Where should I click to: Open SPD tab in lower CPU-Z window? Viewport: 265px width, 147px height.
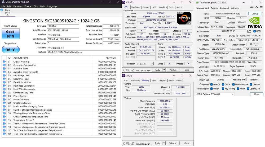(154, 80)
